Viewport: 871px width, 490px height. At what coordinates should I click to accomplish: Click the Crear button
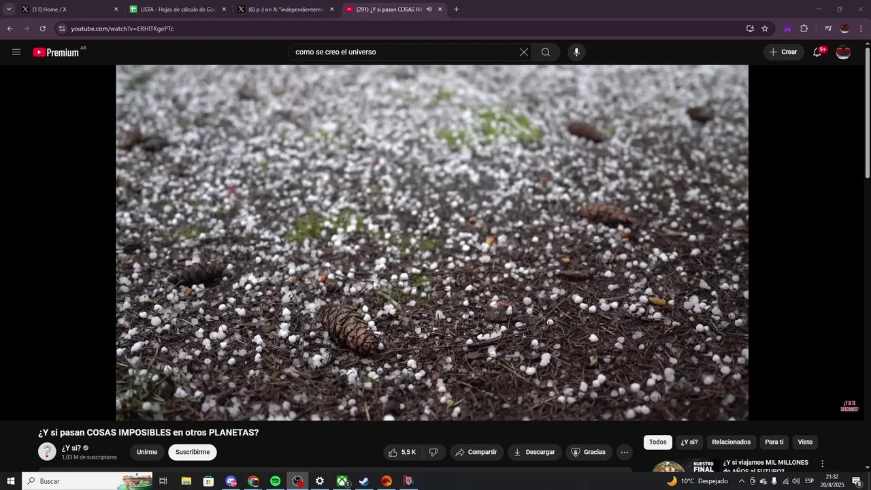[783, 52]
